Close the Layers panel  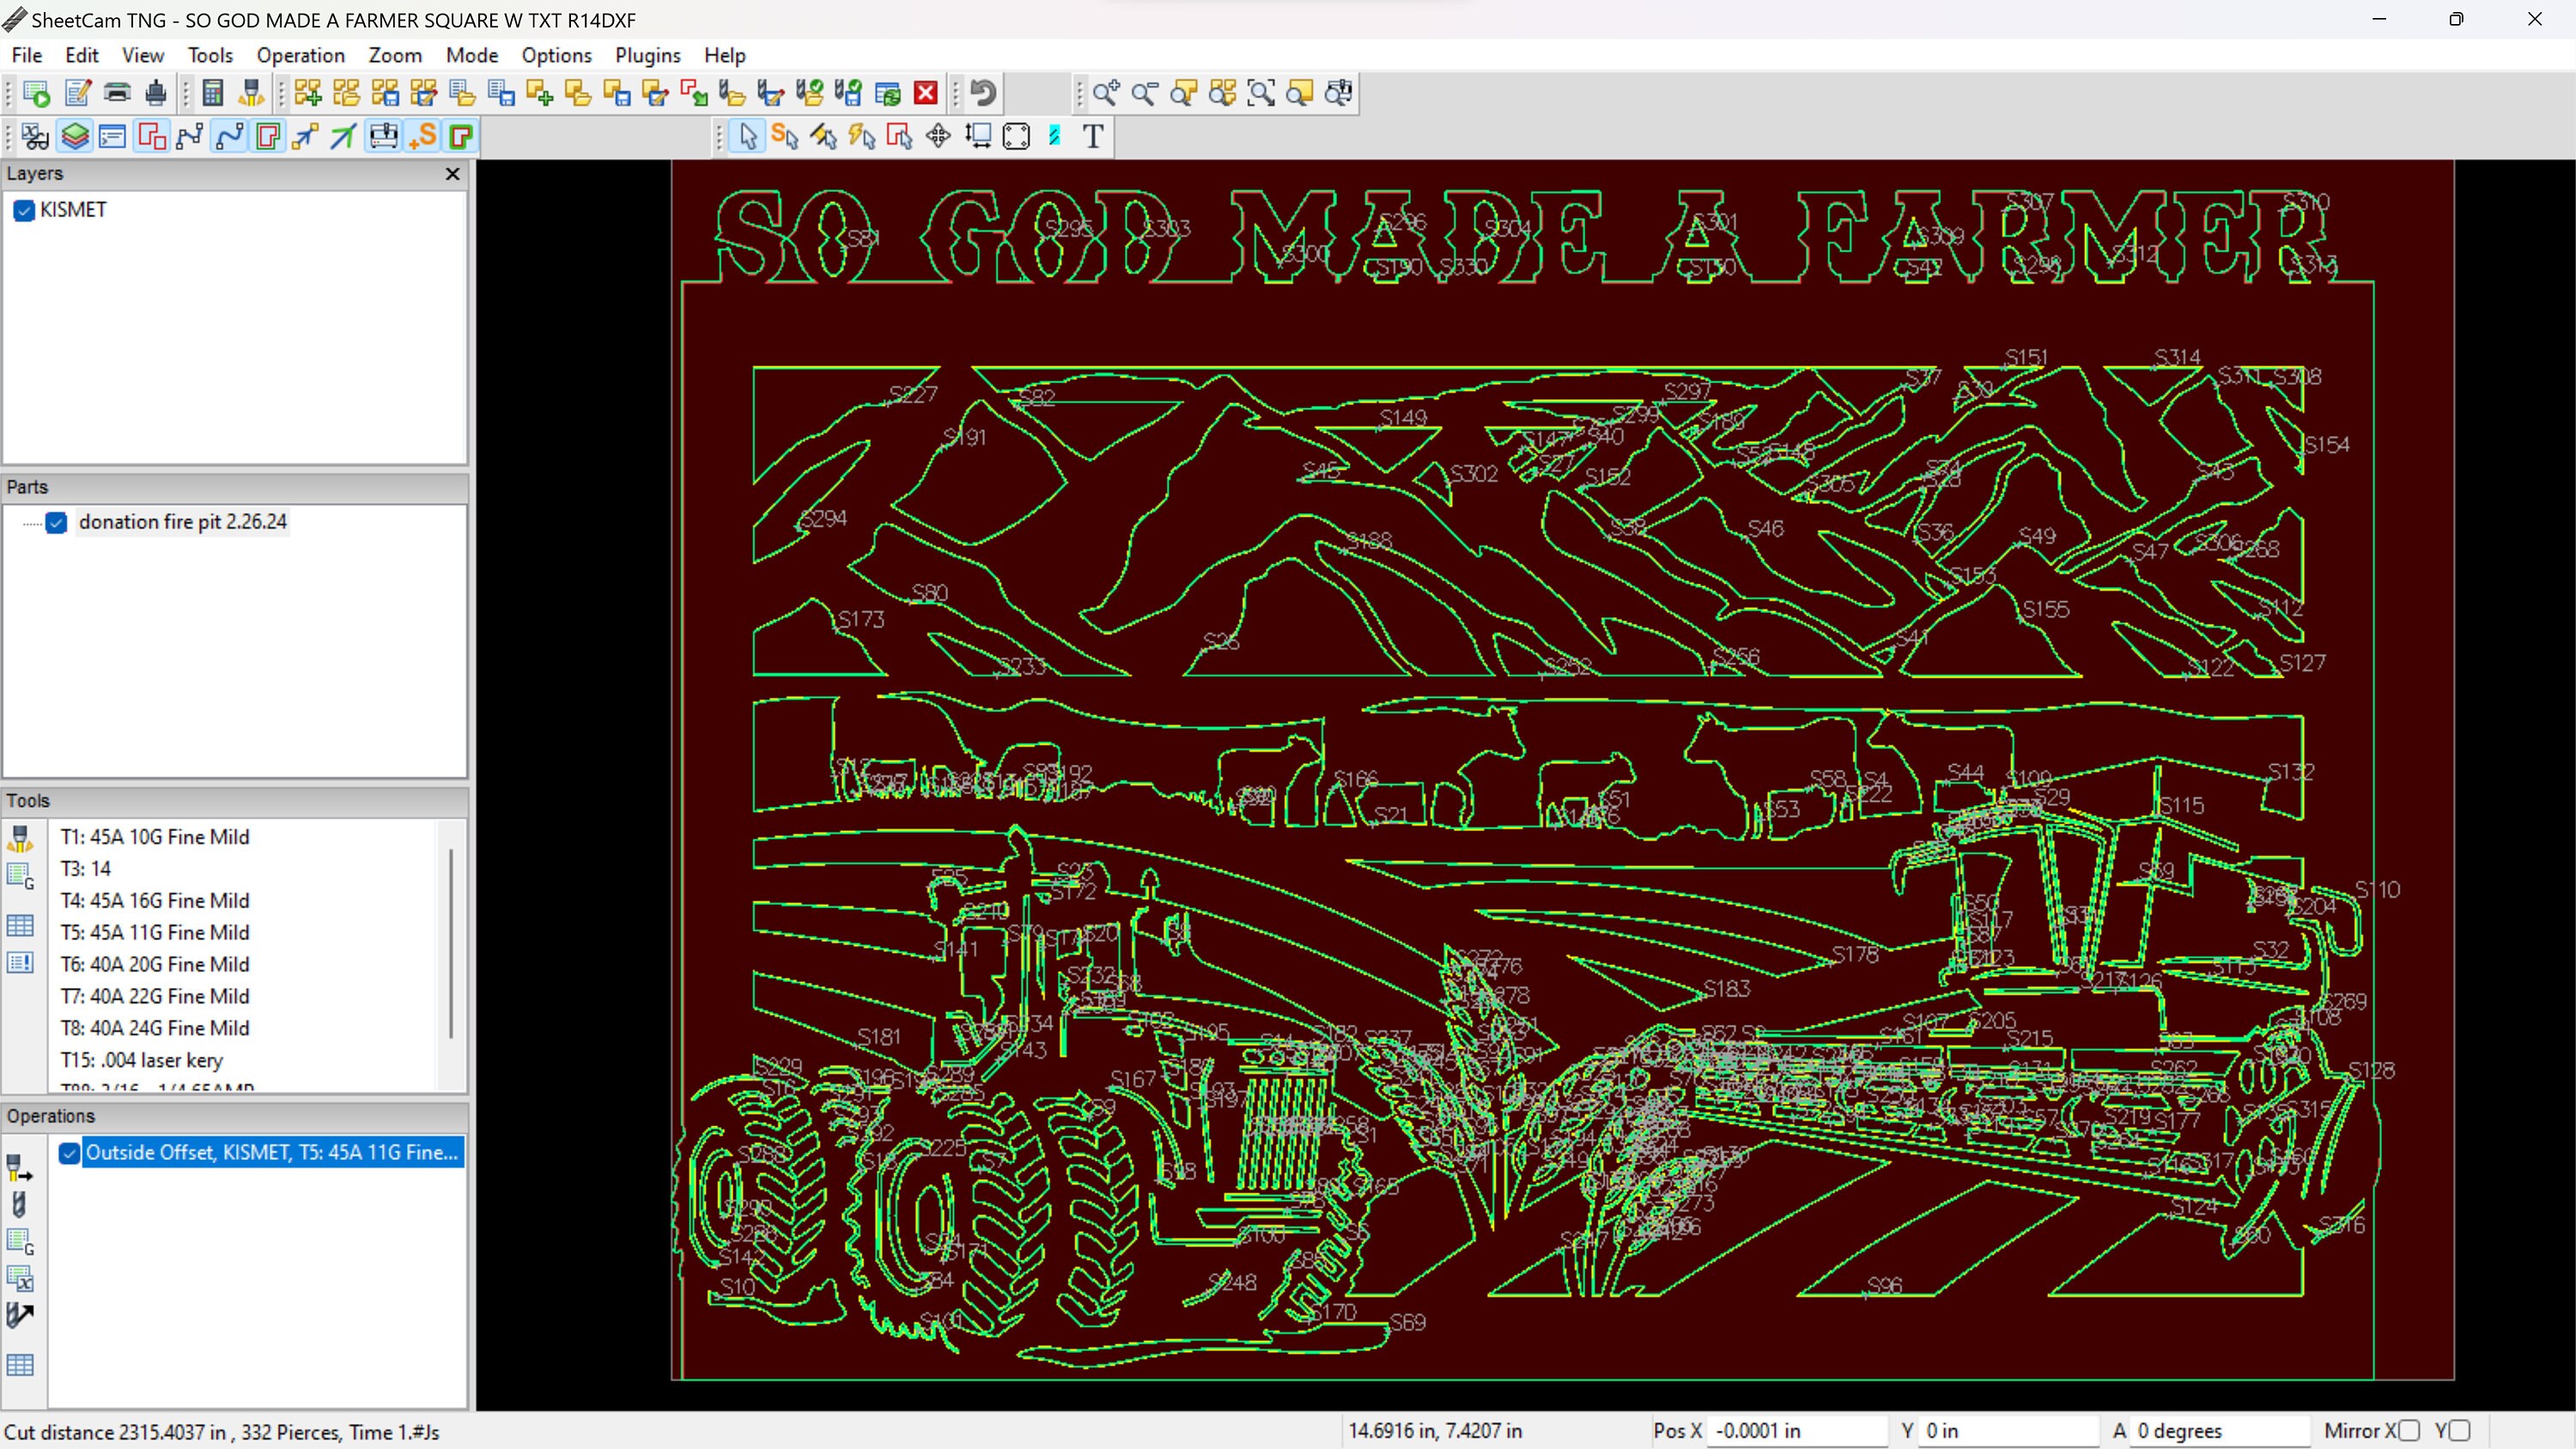point(452,174)
